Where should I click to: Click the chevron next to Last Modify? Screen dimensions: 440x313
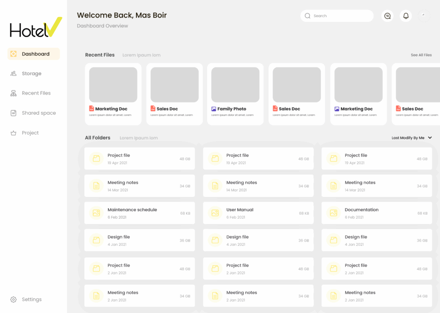click(430, 138)
